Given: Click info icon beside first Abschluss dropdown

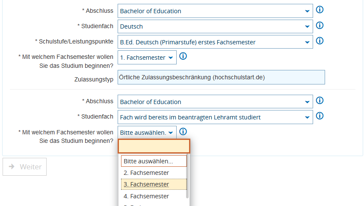Looking at the screenshot, I should click(x=320, y=10).
